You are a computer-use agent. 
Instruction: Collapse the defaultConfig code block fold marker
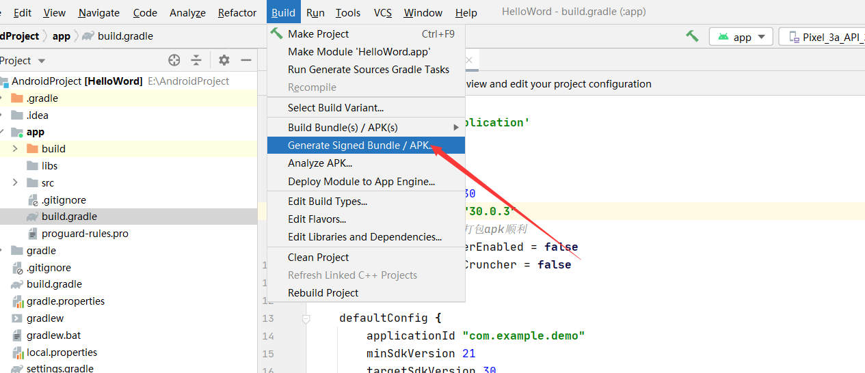[306, 318]
